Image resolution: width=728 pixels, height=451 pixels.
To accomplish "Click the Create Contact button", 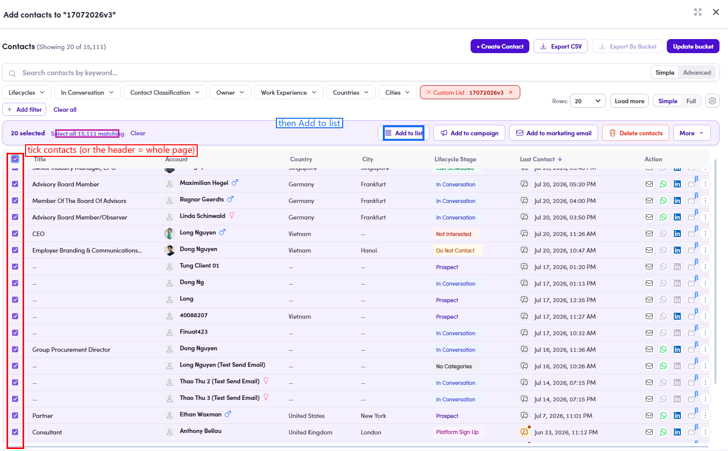I will (x=500, y=46).
